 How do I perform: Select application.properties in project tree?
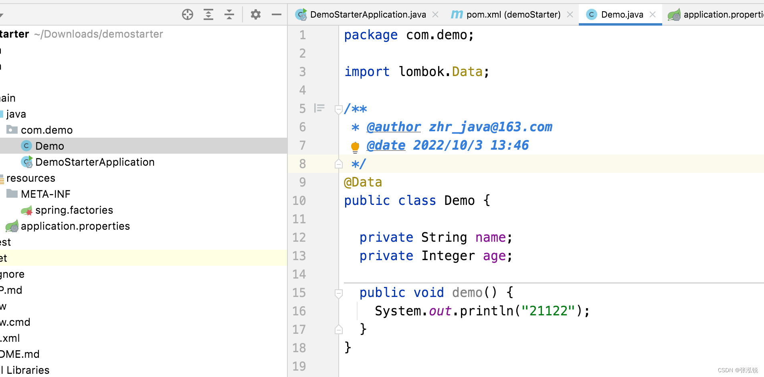144,226
